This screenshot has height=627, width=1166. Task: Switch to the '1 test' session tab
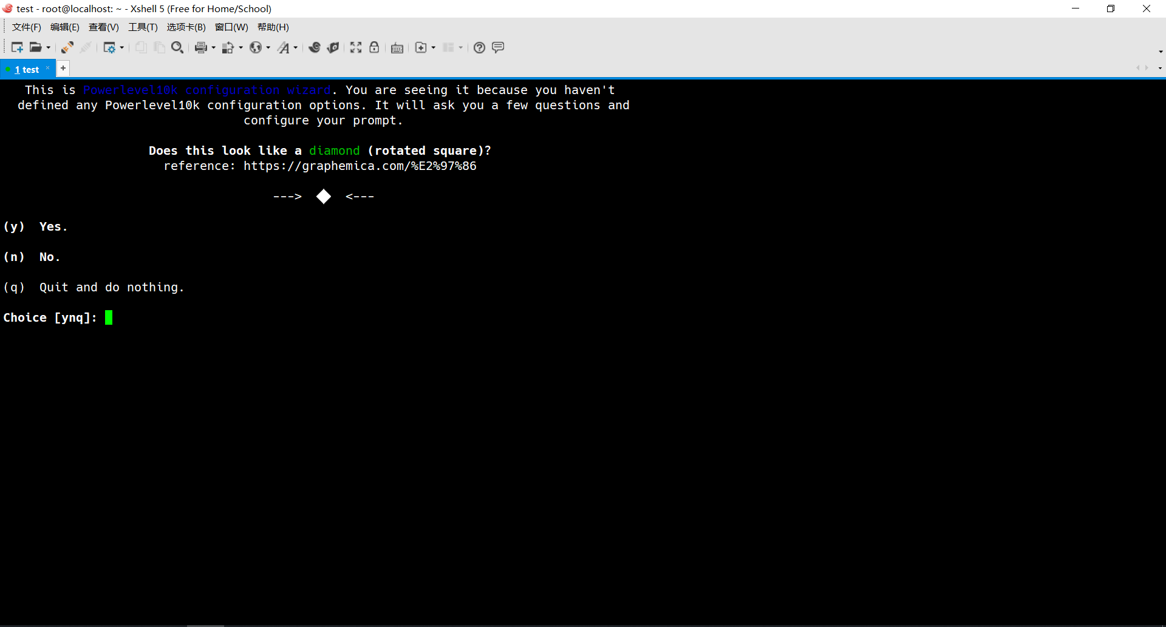click(x=27, y=69)
